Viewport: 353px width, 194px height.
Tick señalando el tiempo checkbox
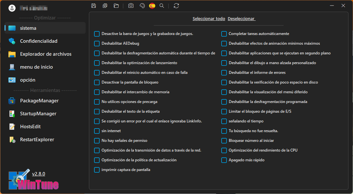point(224,121)
